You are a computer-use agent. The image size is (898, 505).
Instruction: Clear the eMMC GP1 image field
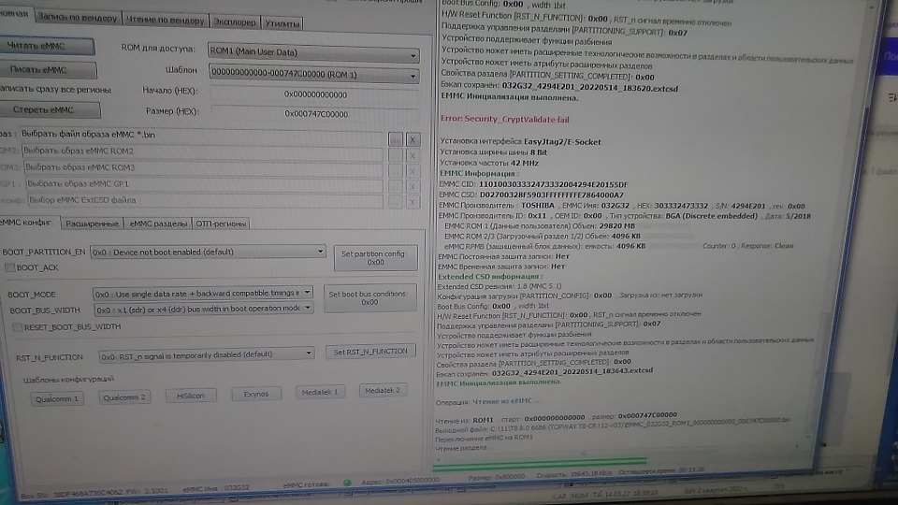413,186
